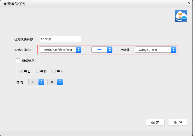This screenshot has height=136, width=193.
Task: Click the minute number field
Action: [x=52, y=82]
